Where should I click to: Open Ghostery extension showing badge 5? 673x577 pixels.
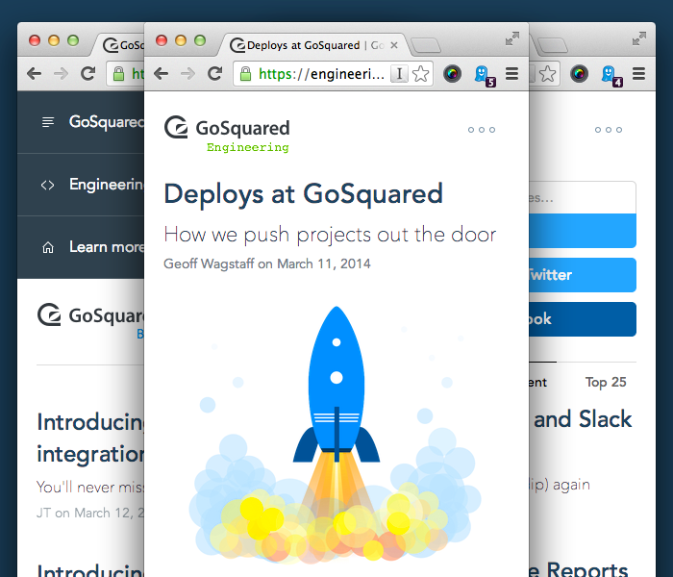pyautogui.click(x=484, y=76)
